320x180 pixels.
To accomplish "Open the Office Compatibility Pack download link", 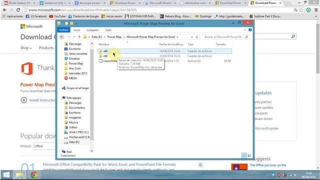I will tap(109, 164).
